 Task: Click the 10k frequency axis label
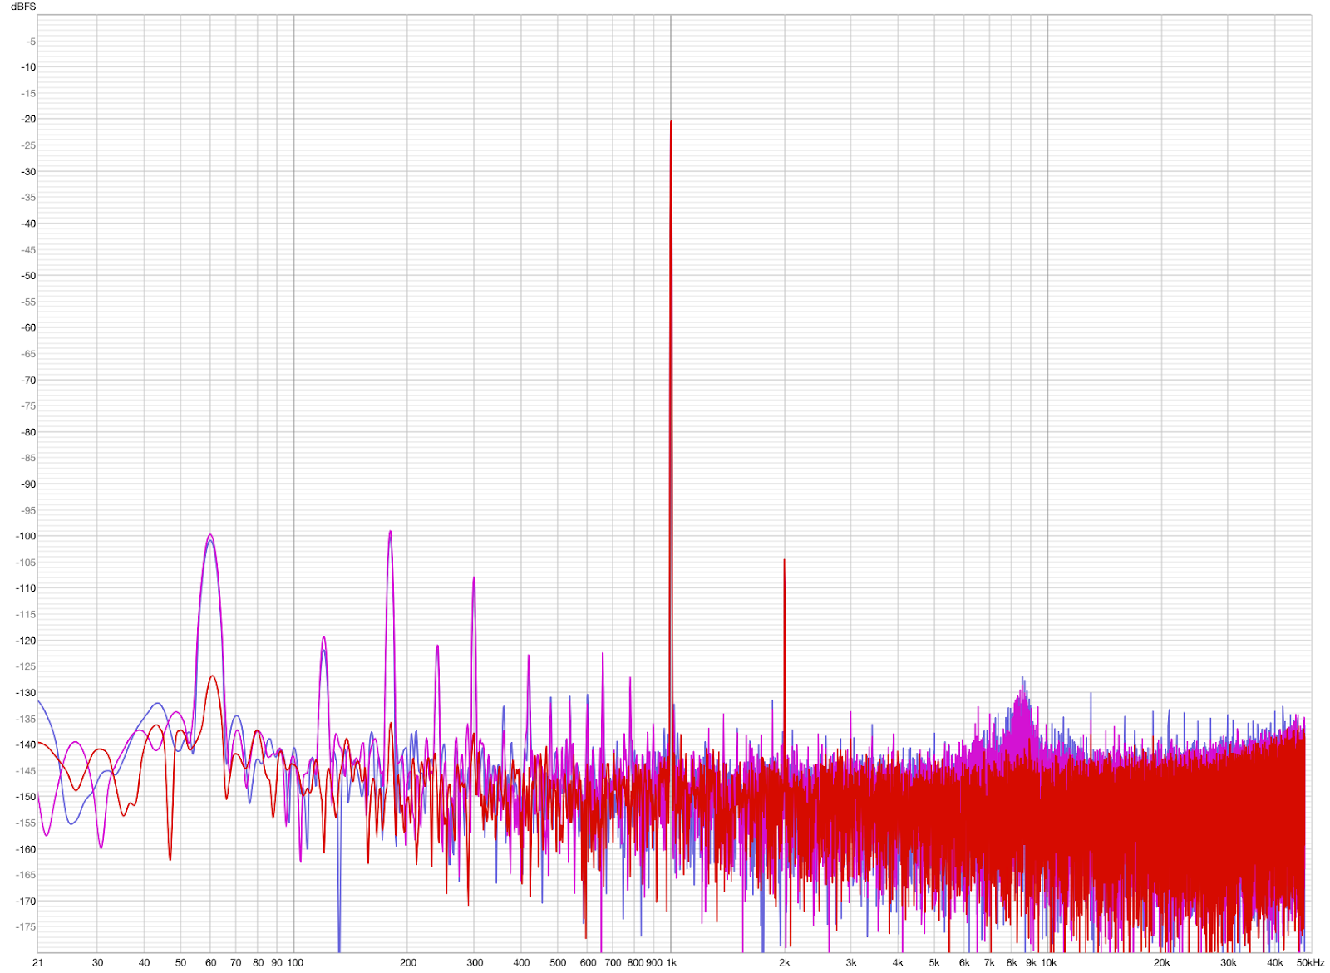[x=1049, y=962]
